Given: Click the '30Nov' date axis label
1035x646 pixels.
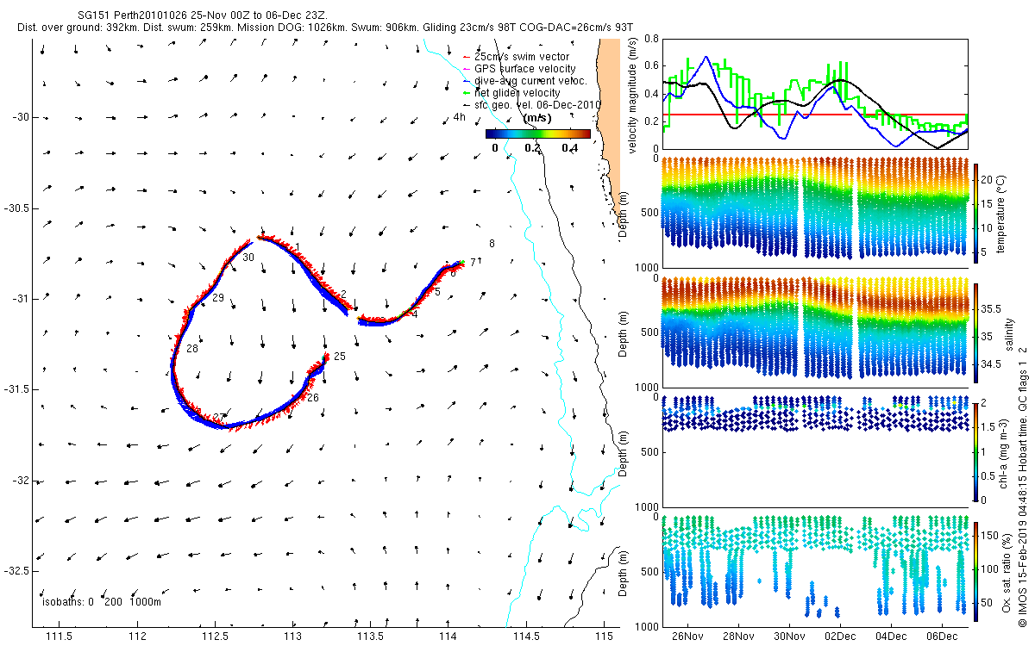Looking at the screenshot, I should (x=789, y=637).
